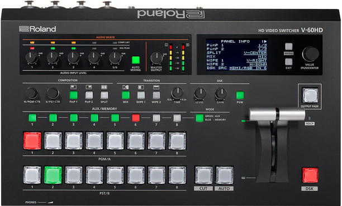Select PGM/A input 6 button
Screen dimensions: 342x206
136,141
